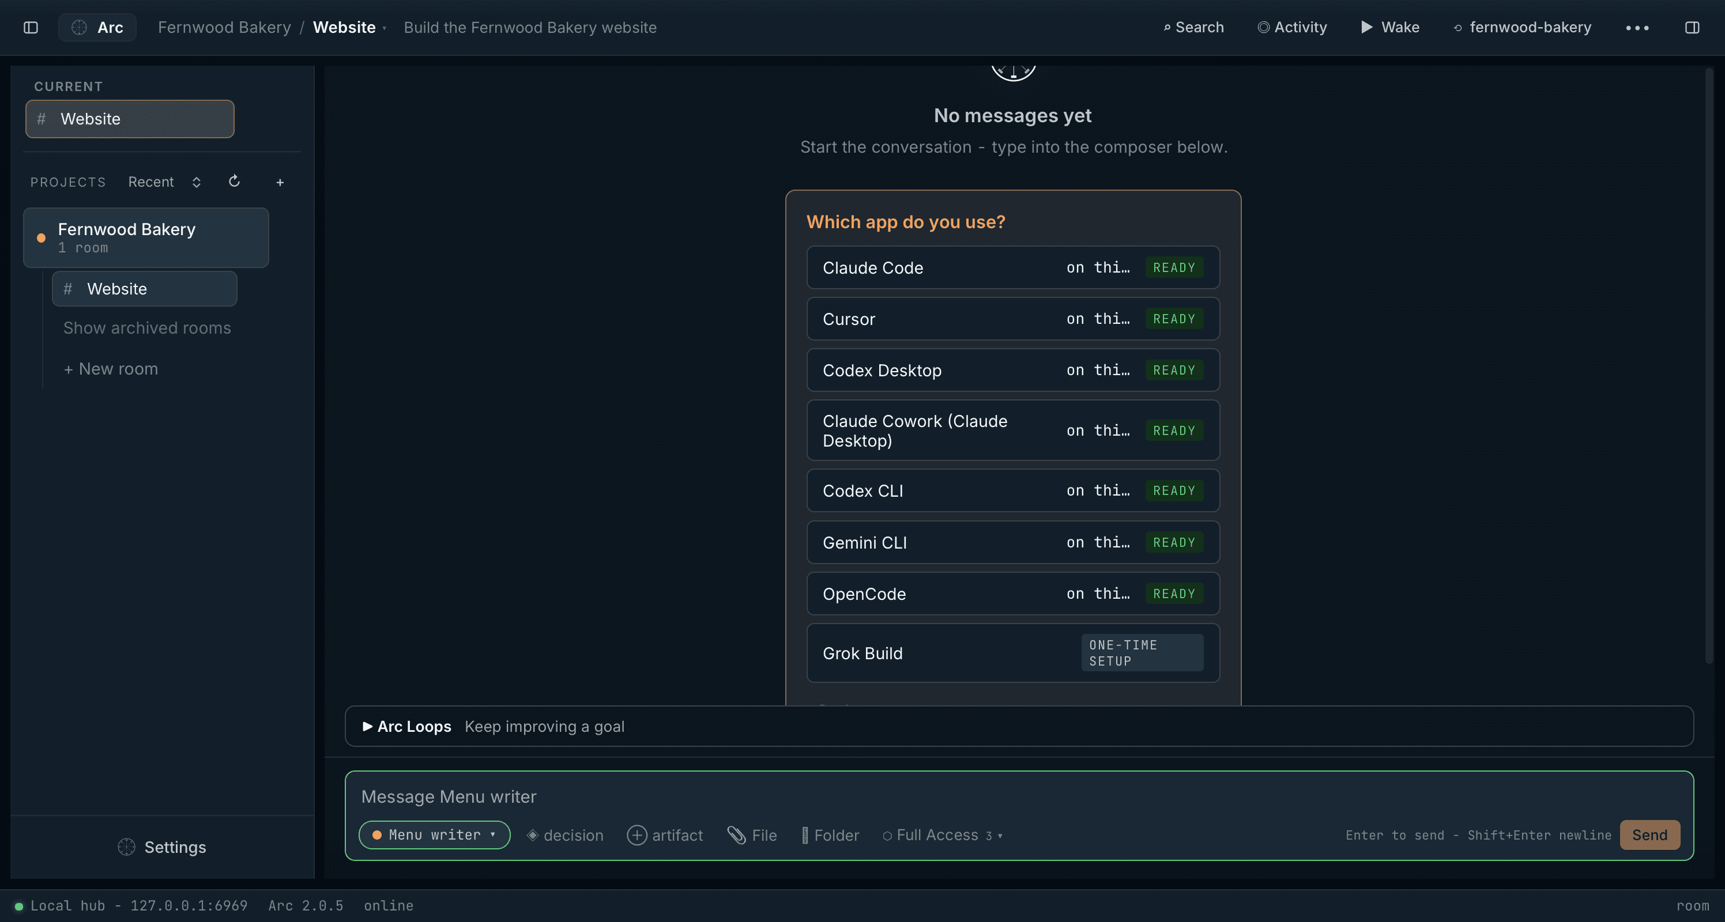
Task: Open Search in the top bar
Action: tap(1194, 28)
